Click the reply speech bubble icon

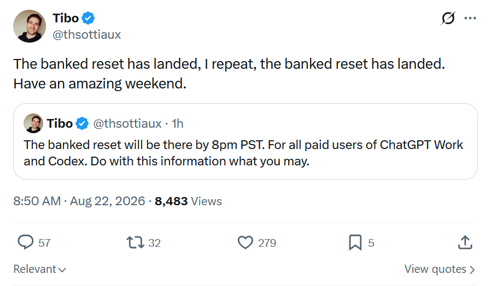click(x=25, y=242)
